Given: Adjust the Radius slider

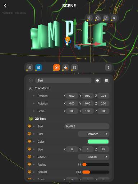Looking at the screenshot, I should tap(96, 165).
